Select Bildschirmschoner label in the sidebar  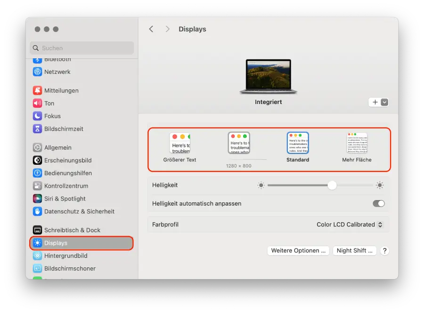click(x=70, y=268)
